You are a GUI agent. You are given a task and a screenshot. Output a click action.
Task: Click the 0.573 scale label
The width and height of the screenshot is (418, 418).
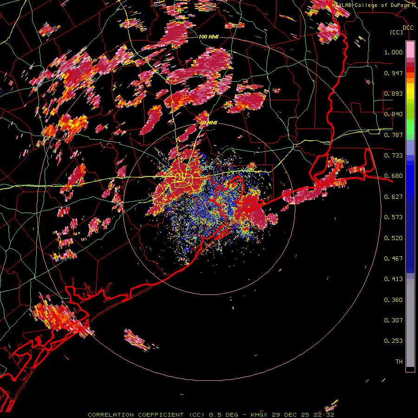[x=393, y=217]
